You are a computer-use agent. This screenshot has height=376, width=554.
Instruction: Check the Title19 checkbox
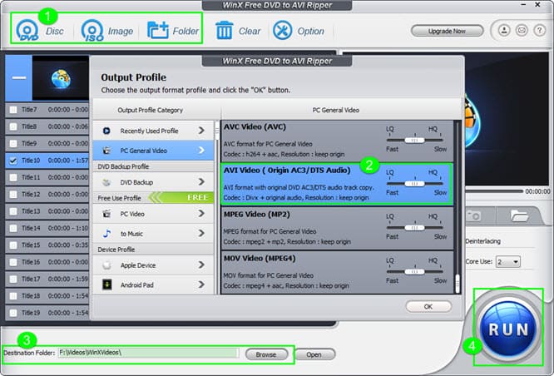[x=13, y=313]
